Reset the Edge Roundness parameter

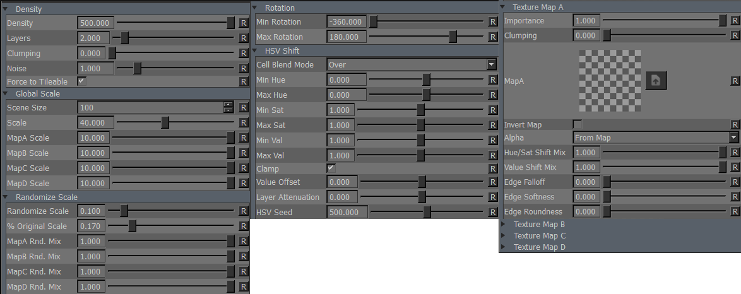coord(735,211)
